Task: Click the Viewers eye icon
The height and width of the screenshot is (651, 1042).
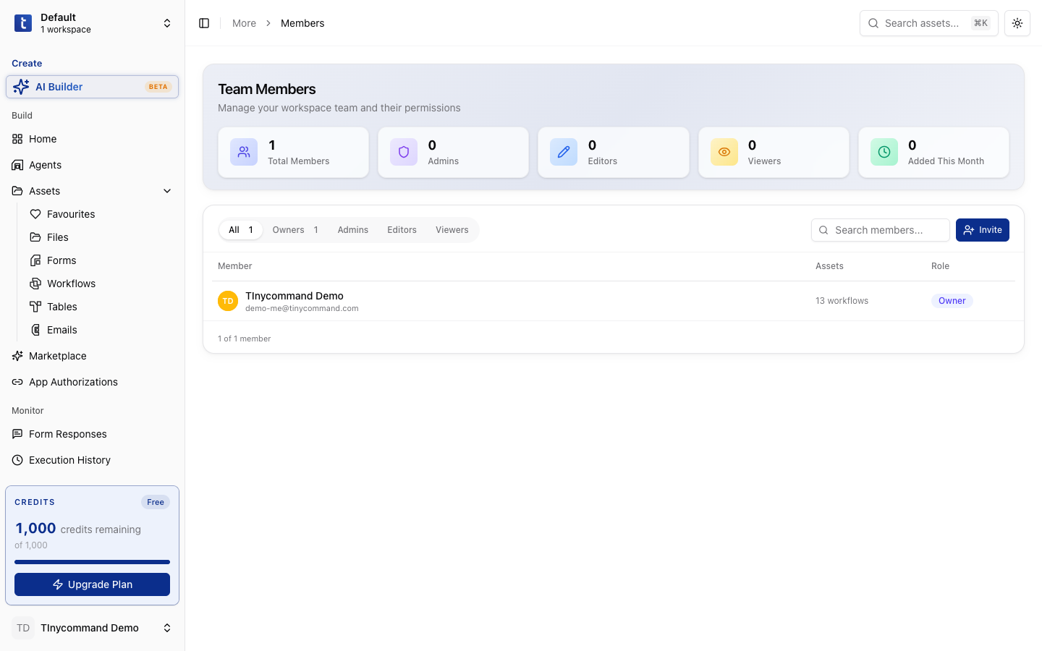Action: pos(724,152)
